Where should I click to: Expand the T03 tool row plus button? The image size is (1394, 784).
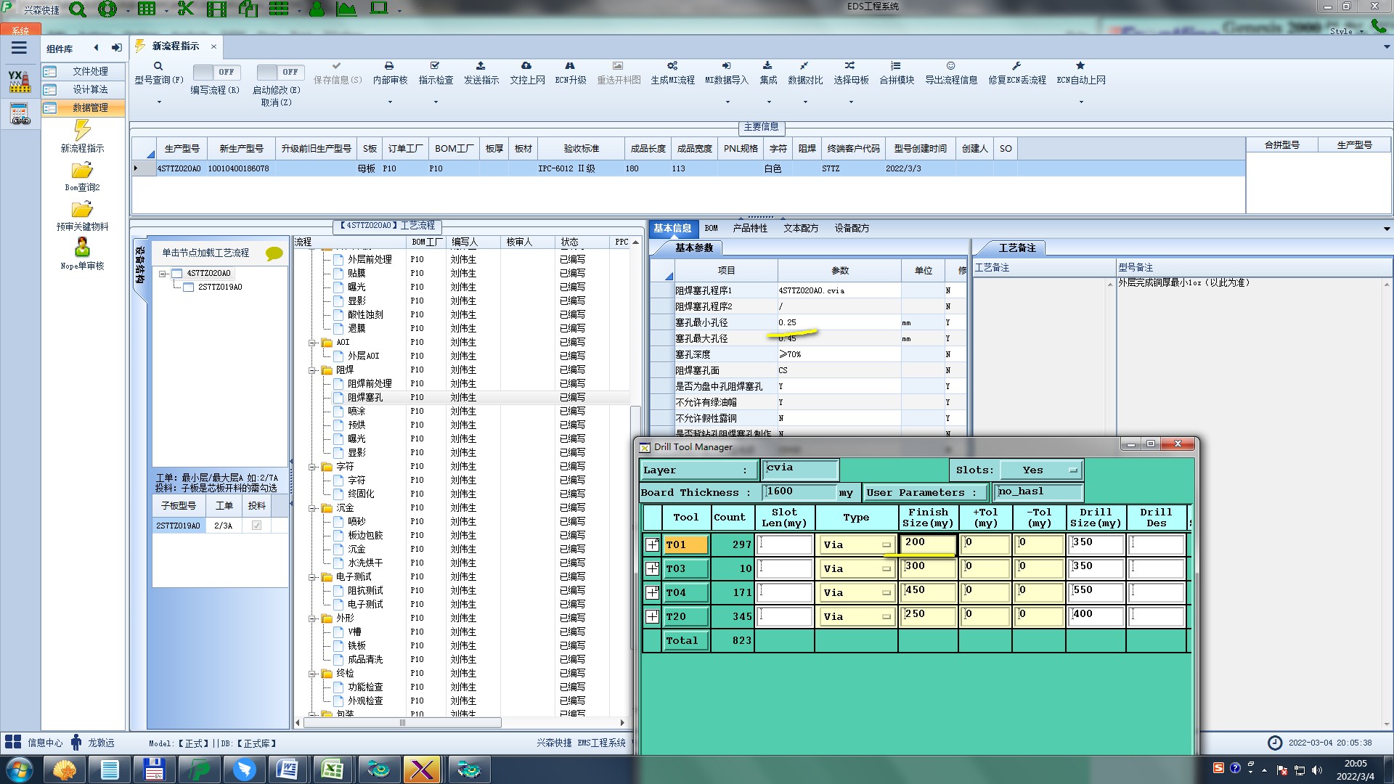tap(652, 568)
